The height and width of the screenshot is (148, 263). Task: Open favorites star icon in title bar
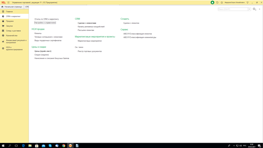[222, 2]
